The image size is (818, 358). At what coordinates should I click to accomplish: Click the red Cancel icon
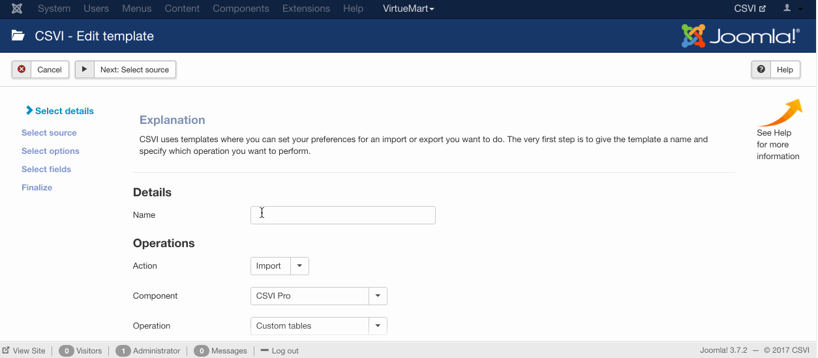click(22, 69)
